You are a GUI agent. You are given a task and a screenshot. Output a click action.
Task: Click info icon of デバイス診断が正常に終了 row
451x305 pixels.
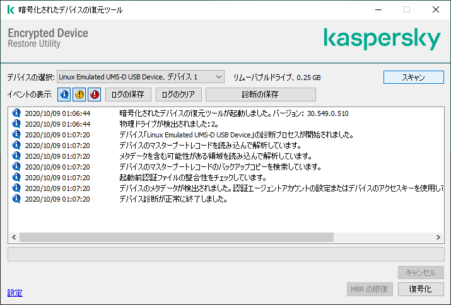(16, 199)
